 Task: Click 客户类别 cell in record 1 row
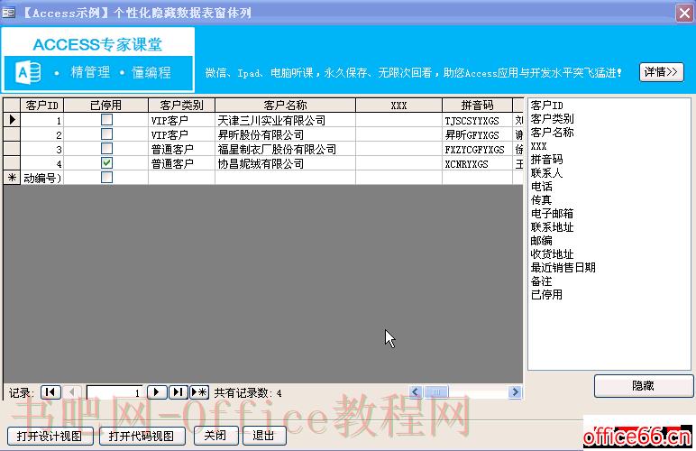point(181,120)
